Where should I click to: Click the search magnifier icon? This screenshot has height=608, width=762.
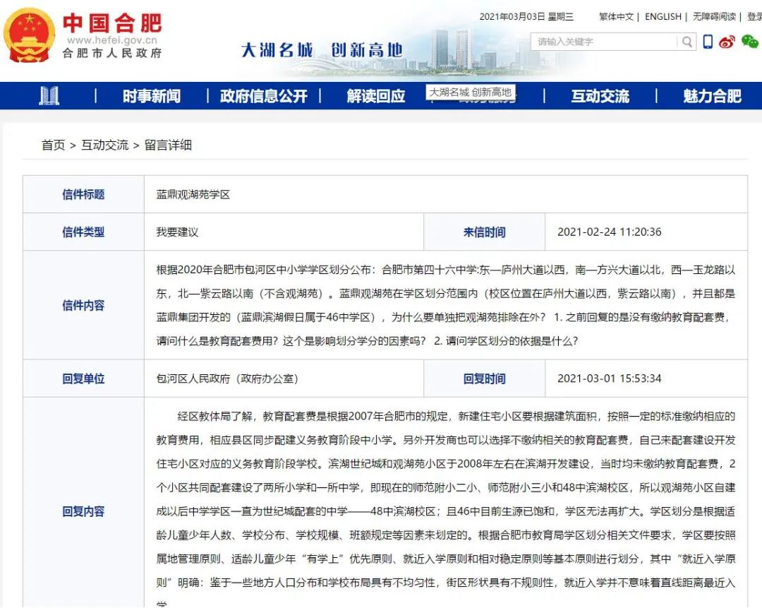(687, 42)
